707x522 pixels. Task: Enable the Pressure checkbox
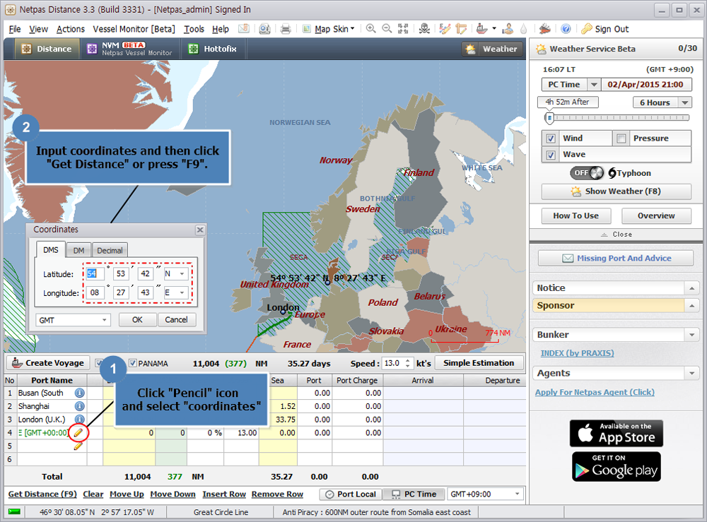(x=621, y=138)
